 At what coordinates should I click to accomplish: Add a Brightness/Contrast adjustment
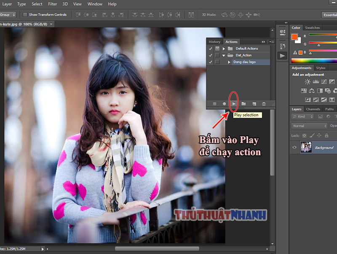(308, 81)
